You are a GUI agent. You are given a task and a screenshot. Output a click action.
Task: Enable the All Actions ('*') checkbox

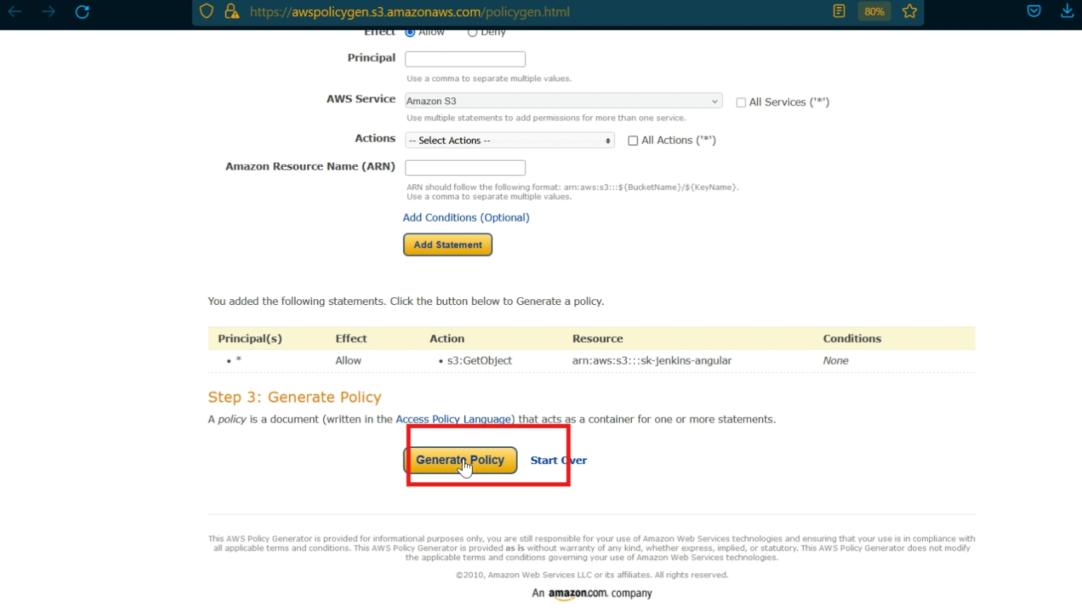[x=633, y=140]
